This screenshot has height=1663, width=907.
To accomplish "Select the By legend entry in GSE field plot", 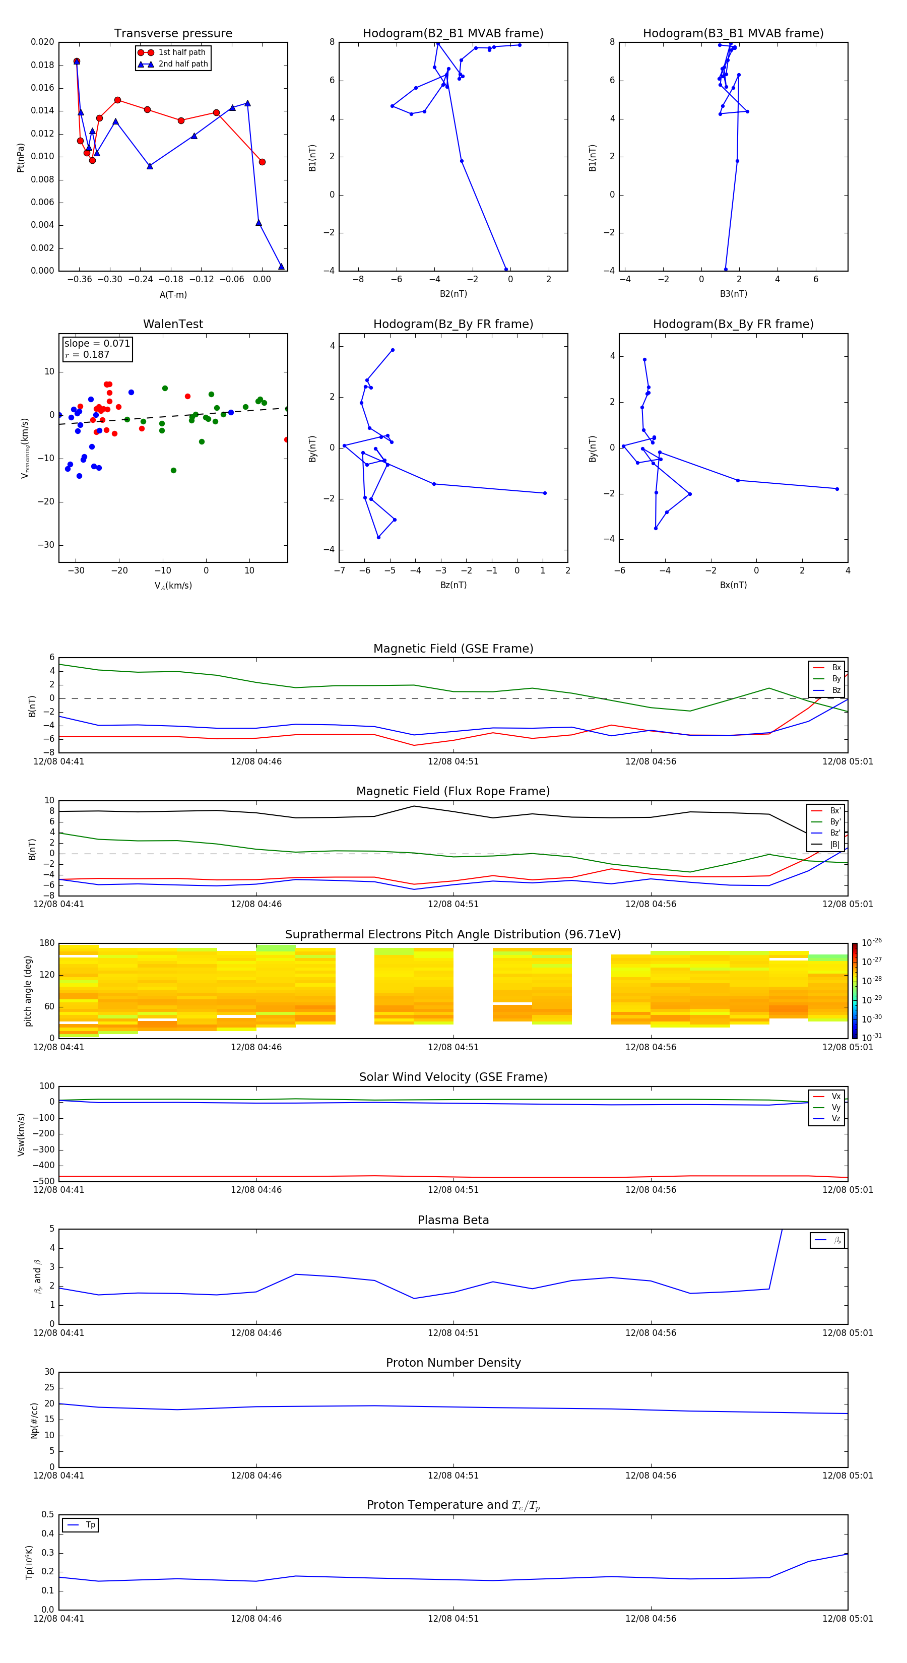I will (x=827, y=678).
